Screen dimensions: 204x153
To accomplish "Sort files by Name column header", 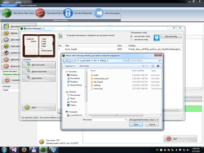I will tap(93, 71).
